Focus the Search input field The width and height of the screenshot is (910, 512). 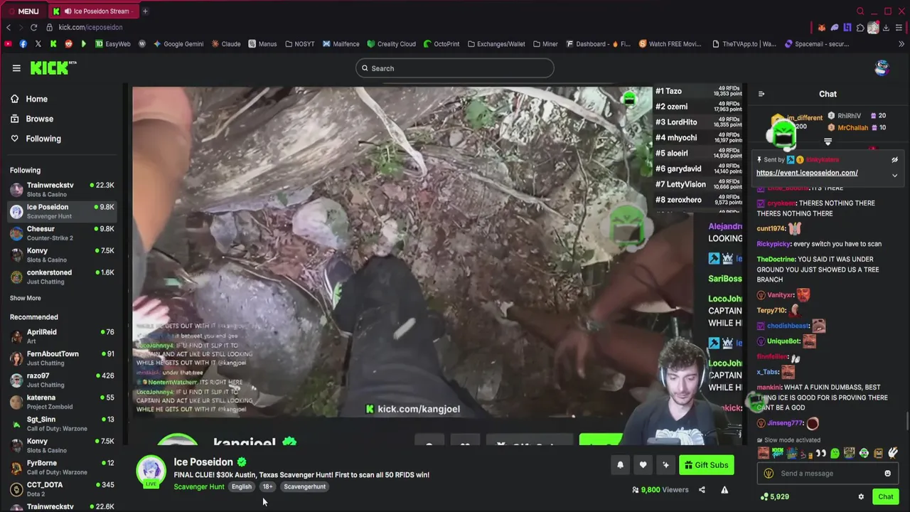455,68
